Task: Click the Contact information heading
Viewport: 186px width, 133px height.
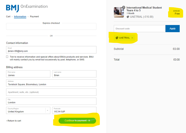Action: coord(17,43)
